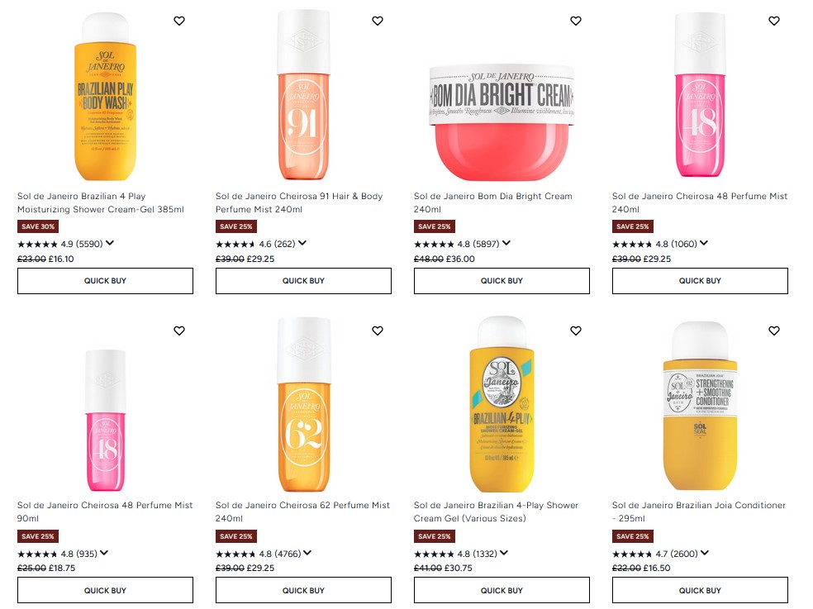Favorite the Cheirosa 48 Perfume Mist 240ml
The width and height of the screenshot is (813, 609).
click(x=774, y=21)
